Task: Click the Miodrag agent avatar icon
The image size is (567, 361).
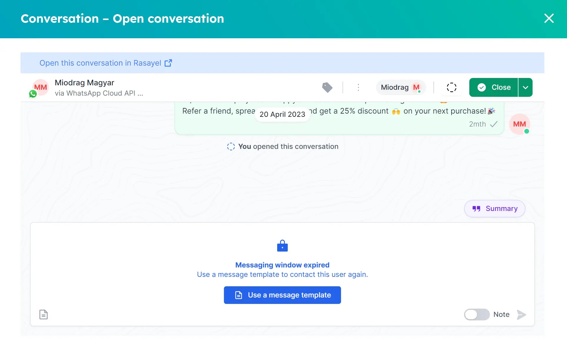Action: [417, 87]
